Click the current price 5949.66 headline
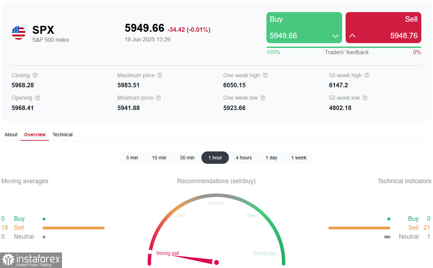433x268 pixels. pyautogui.click(x=145, y=28)
